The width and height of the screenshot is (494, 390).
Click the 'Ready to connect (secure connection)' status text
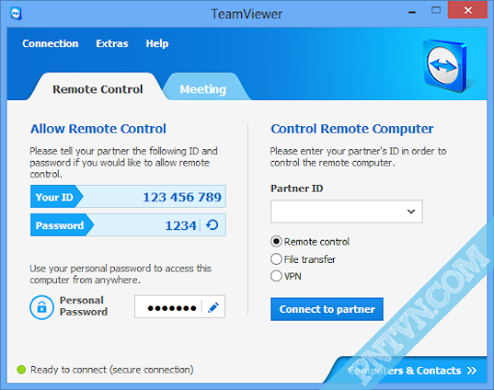coord(112,370)
